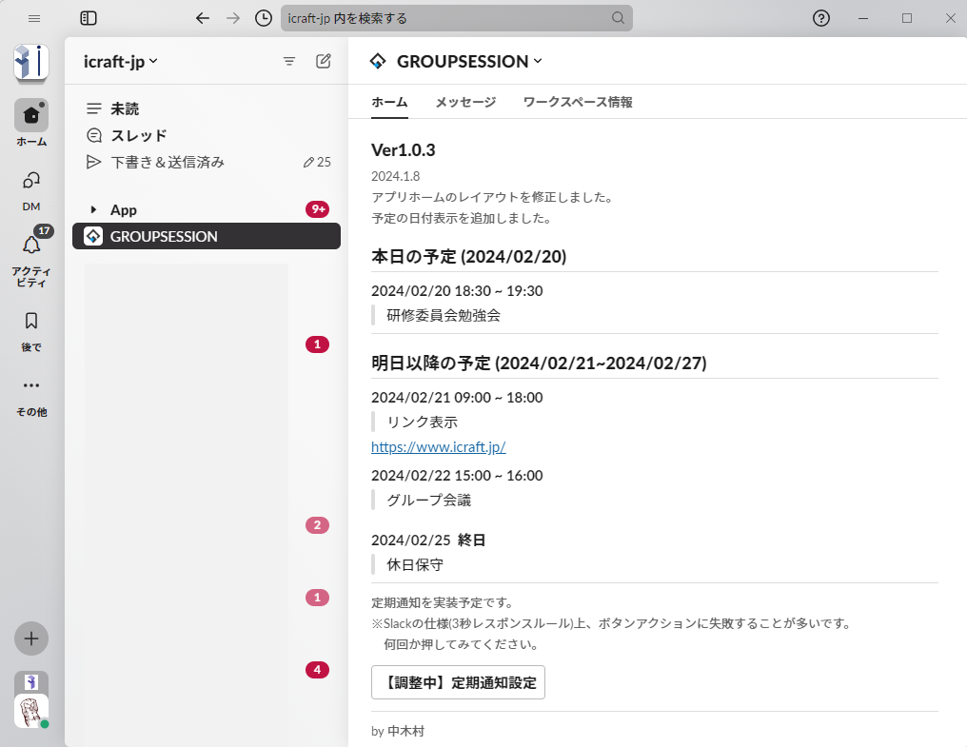
Task: Open the https://www.icraft.jp/ link
Action: pos(439,446)
